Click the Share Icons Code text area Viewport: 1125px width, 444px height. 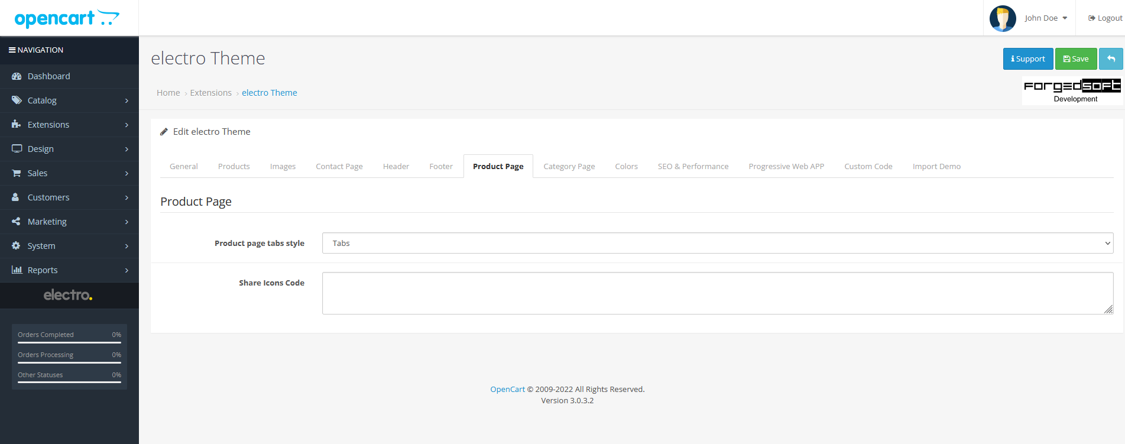718,293
